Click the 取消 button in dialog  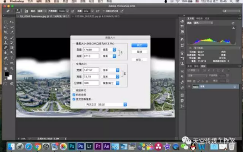click(x=139, y=52)
